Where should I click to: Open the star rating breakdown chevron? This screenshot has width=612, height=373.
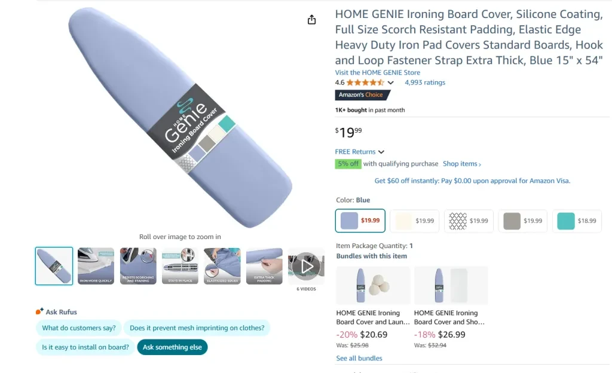pyautogui.click(x=391, y=83)
